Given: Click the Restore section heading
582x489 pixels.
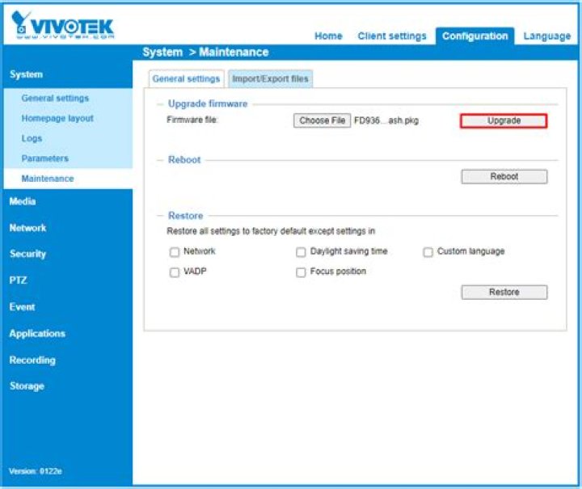Looking at the screenshot, I should 186,216.
